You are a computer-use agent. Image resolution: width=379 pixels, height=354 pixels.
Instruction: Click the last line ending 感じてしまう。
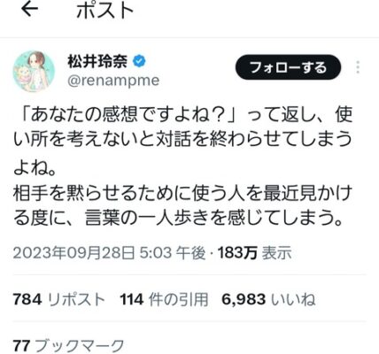click(x=178, y=219)
